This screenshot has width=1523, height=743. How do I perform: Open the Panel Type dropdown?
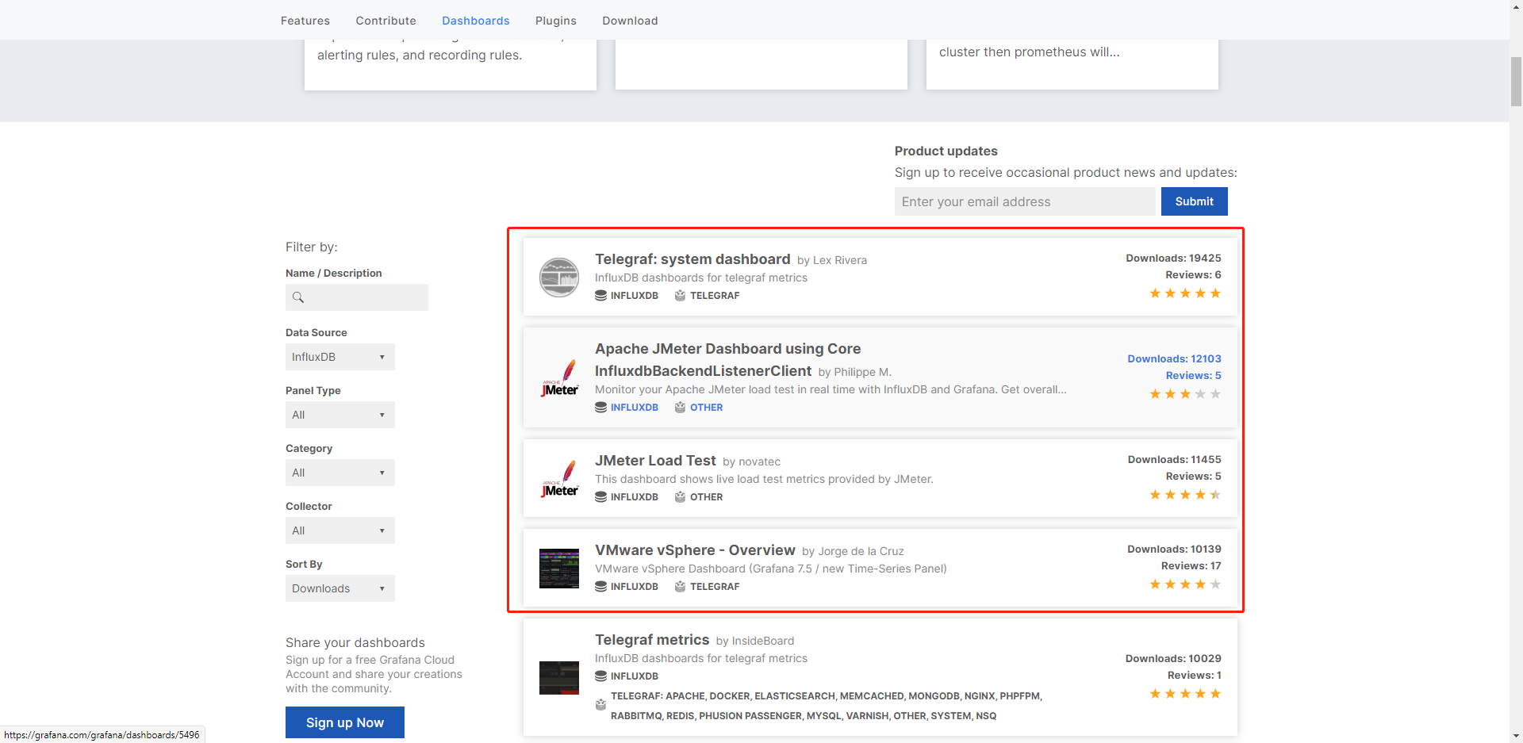340,415
